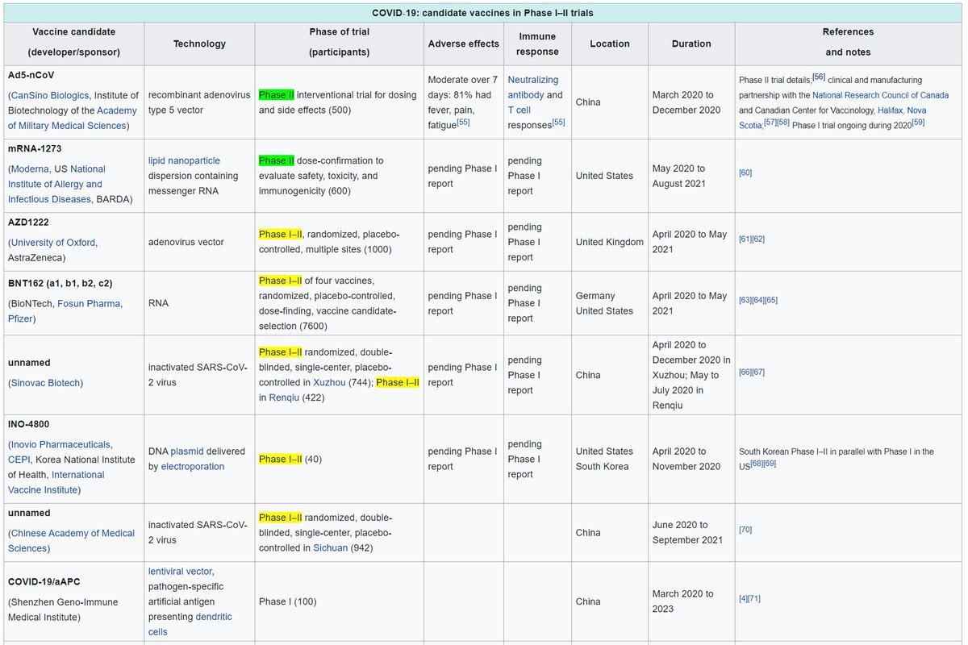Click the Sichuan link

click(x=331, y=548)
